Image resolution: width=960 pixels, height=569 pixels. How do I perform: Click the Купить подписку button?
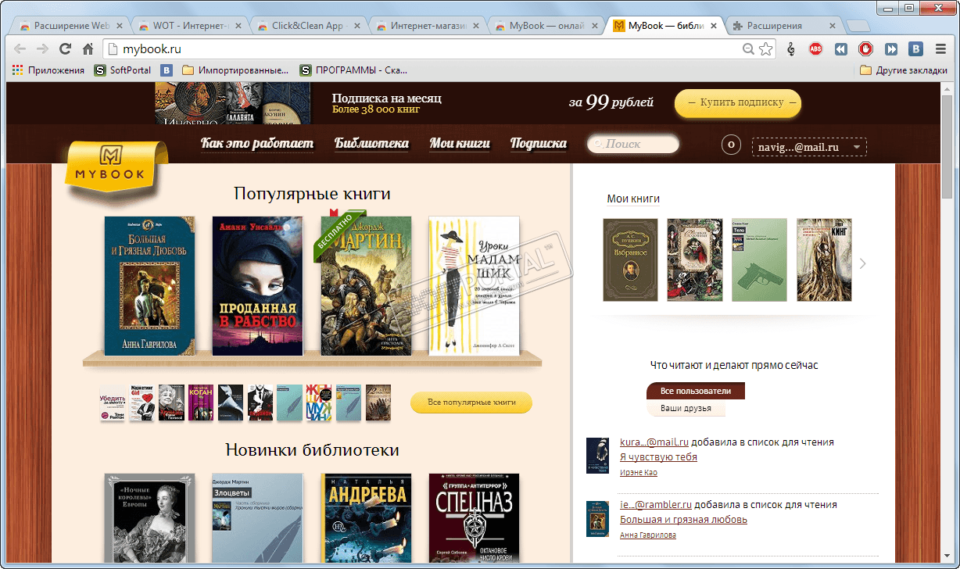click(x=738, y=103)
